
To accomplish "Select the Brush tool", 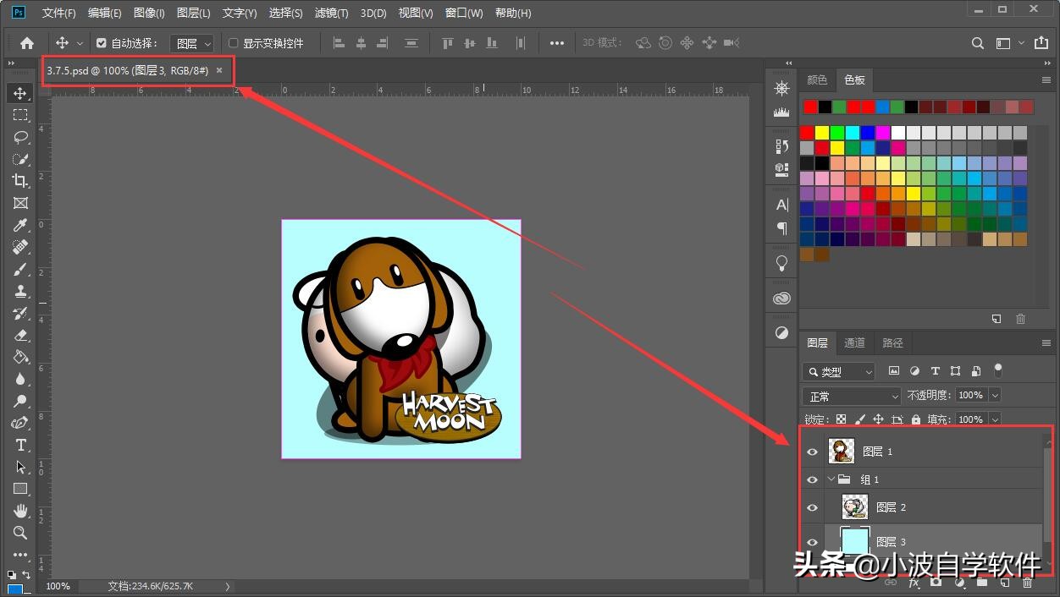I will [x=20, y=269].
